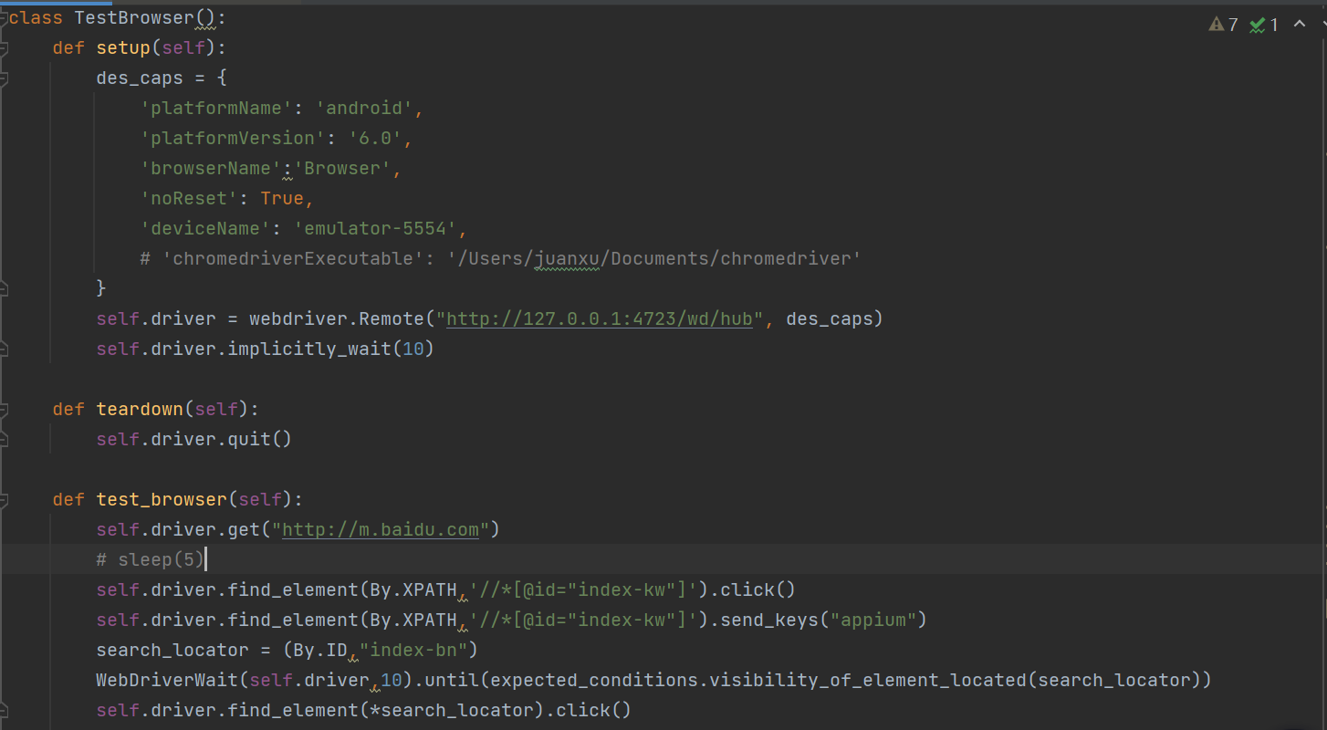
Task: Collapse the TestBrowser class fold marker
Action: (4, 17)
